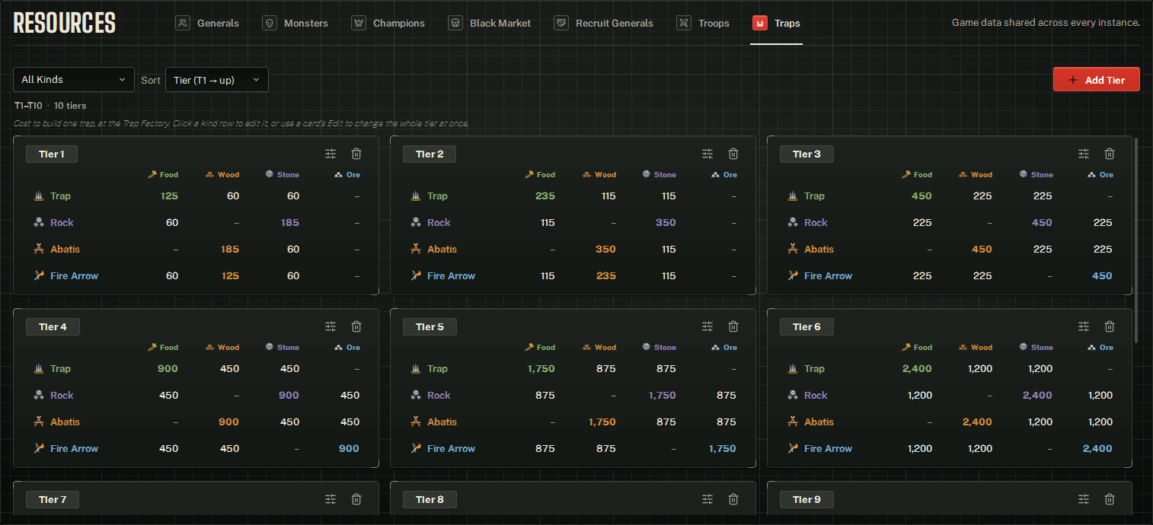Click the Tier 3 edit sliders icon
1153x525 pixels.
[x=1084, y=154]
